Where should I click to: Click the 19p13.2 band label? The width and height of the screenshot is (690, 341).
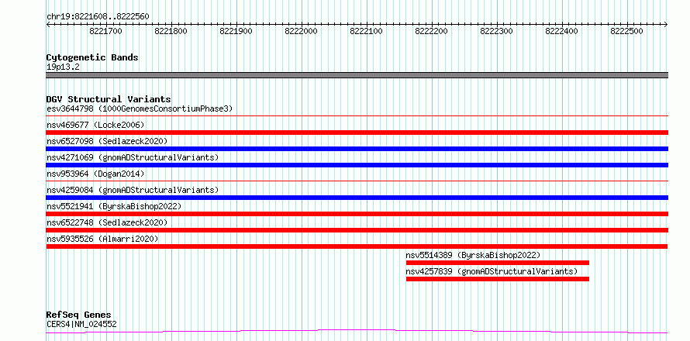point(63,67)
